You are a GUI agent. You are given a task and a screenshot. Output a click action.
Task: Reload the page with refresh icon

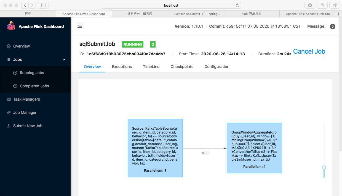(237, 5)
